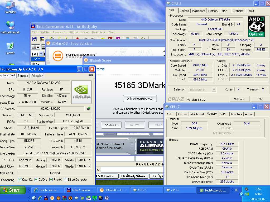The width and height of the screenshot is (270, 202).
Task: Open SPD tab in lower CPU-Z window
Action: (223, 114)
